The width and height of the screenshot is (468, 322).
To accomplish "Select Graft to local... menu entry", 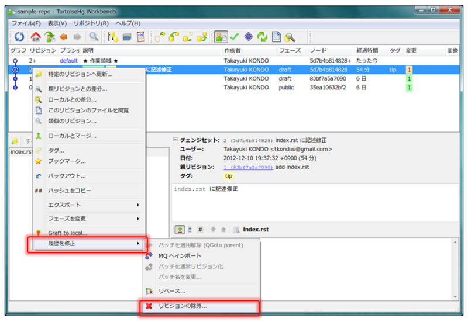I will click(90, 233).
